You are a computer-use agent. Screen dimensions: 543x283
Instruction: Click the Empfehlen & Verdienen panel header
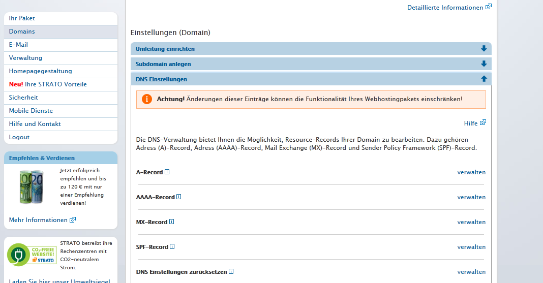pos(61,158)
